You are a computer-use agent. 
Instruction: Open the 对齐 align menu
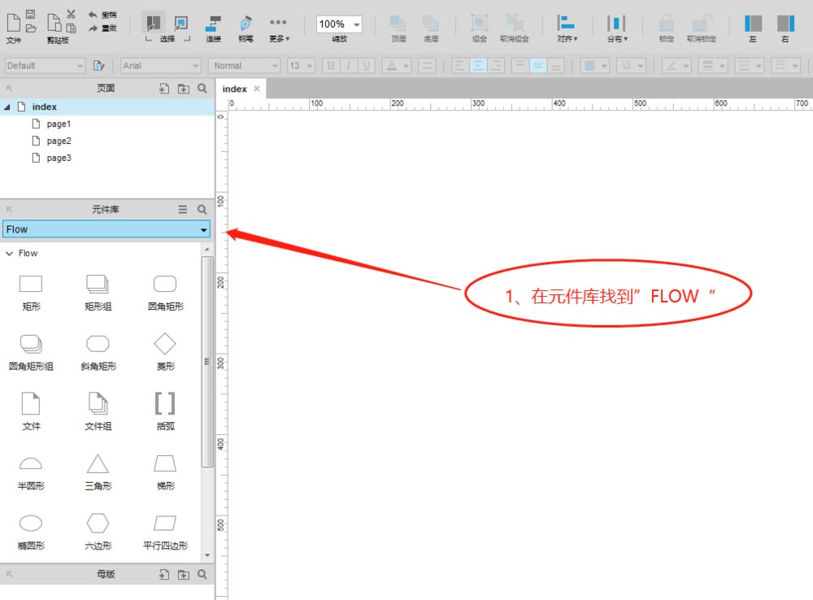pos(567,28)
